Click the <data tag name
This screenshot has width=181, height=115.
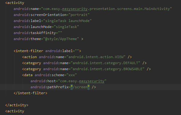(x=27, y=75)
